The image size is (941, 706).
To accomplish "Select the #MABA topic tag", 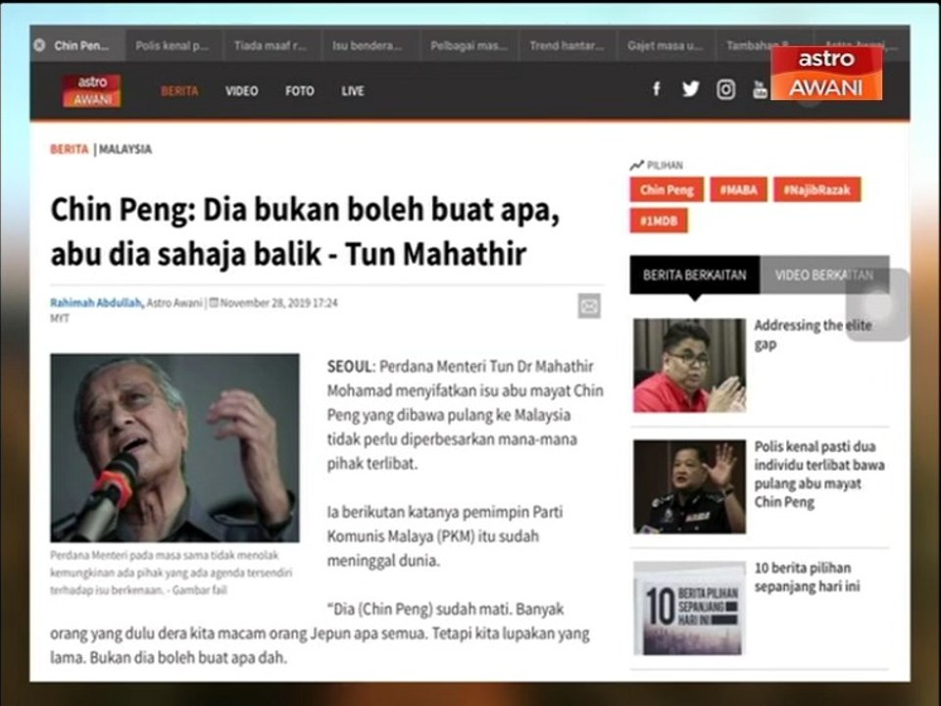I will pyautogui.click(x=739, y=189).
